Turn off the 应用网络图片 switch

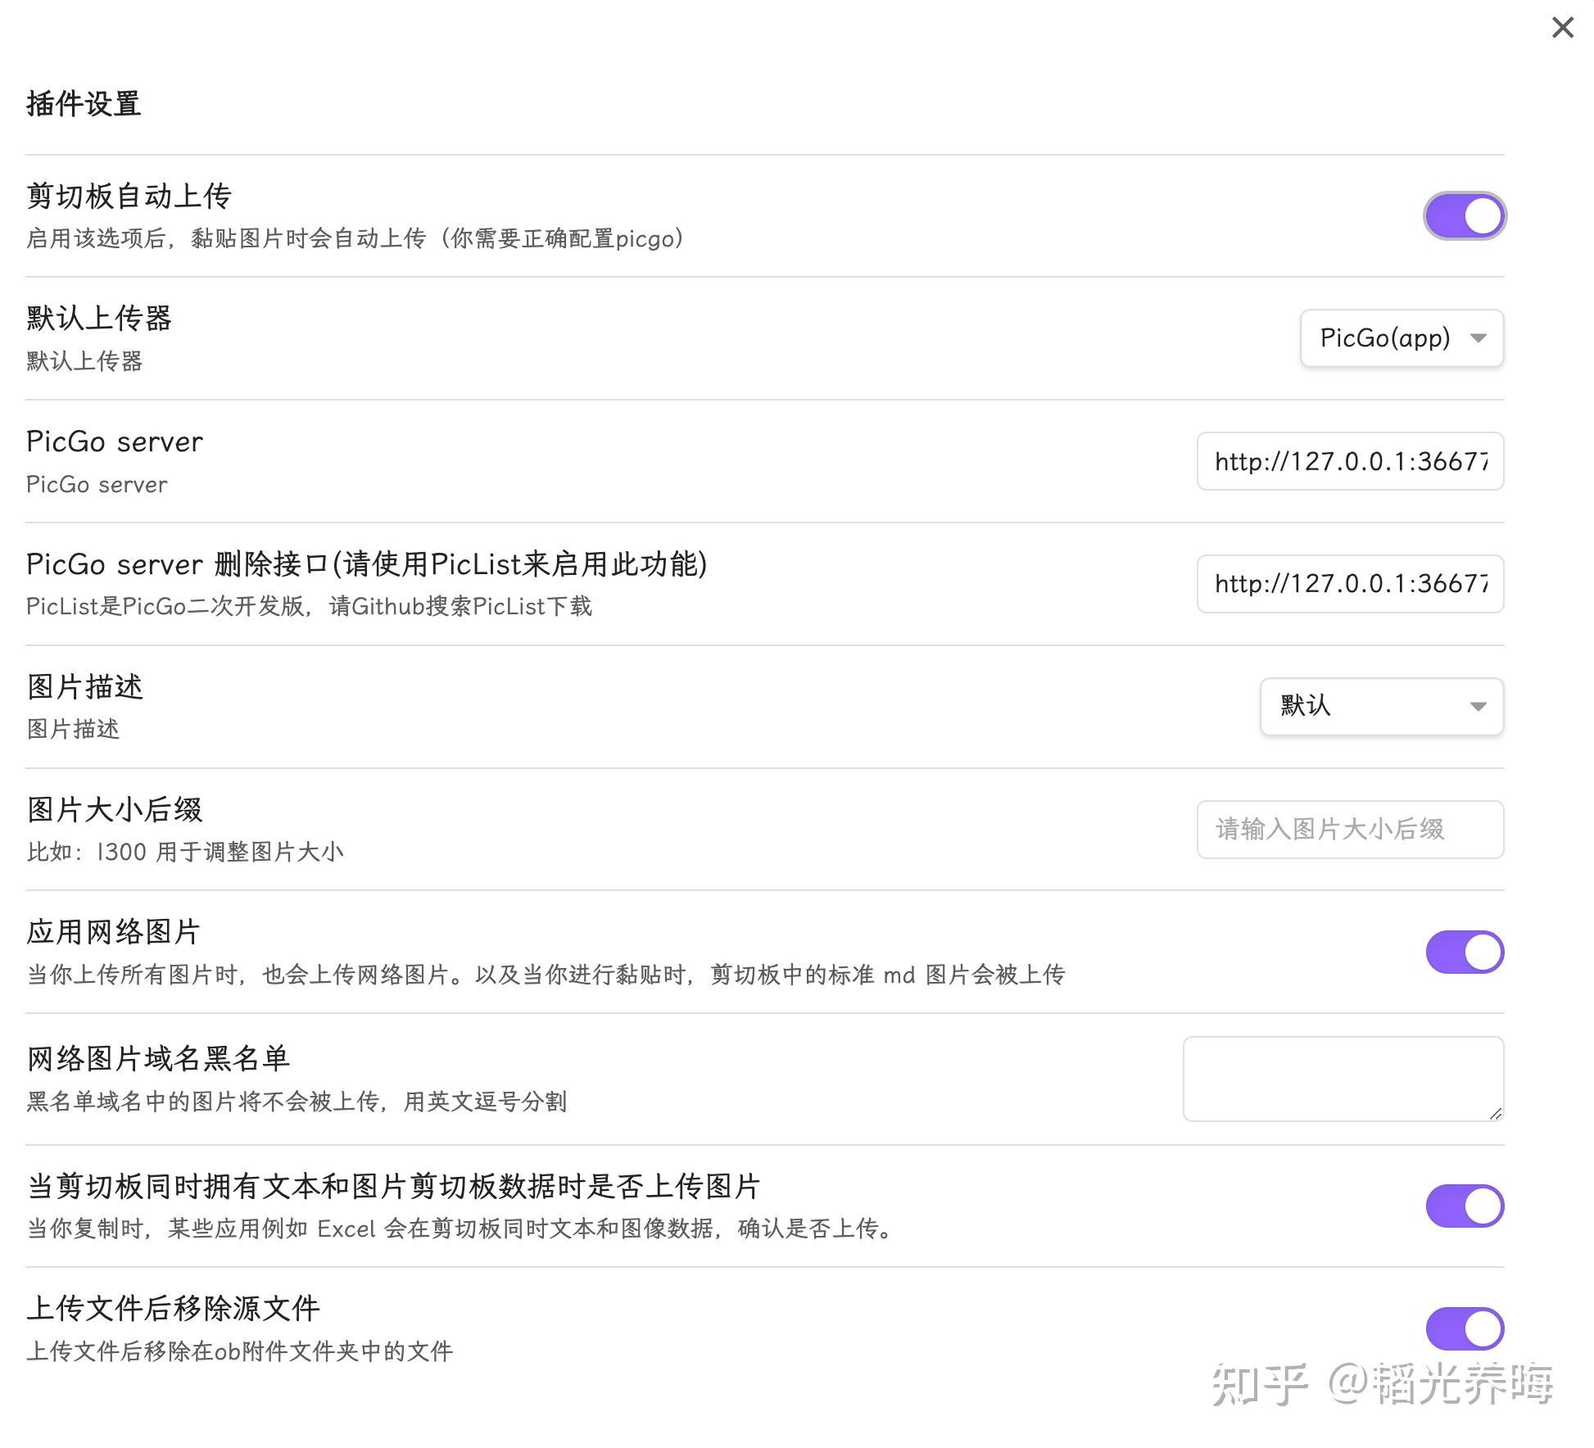(1464, 952)
